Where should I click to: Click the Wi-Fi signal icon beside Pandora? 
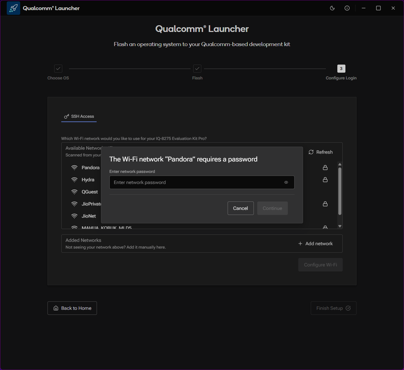[x=74, y=168]
